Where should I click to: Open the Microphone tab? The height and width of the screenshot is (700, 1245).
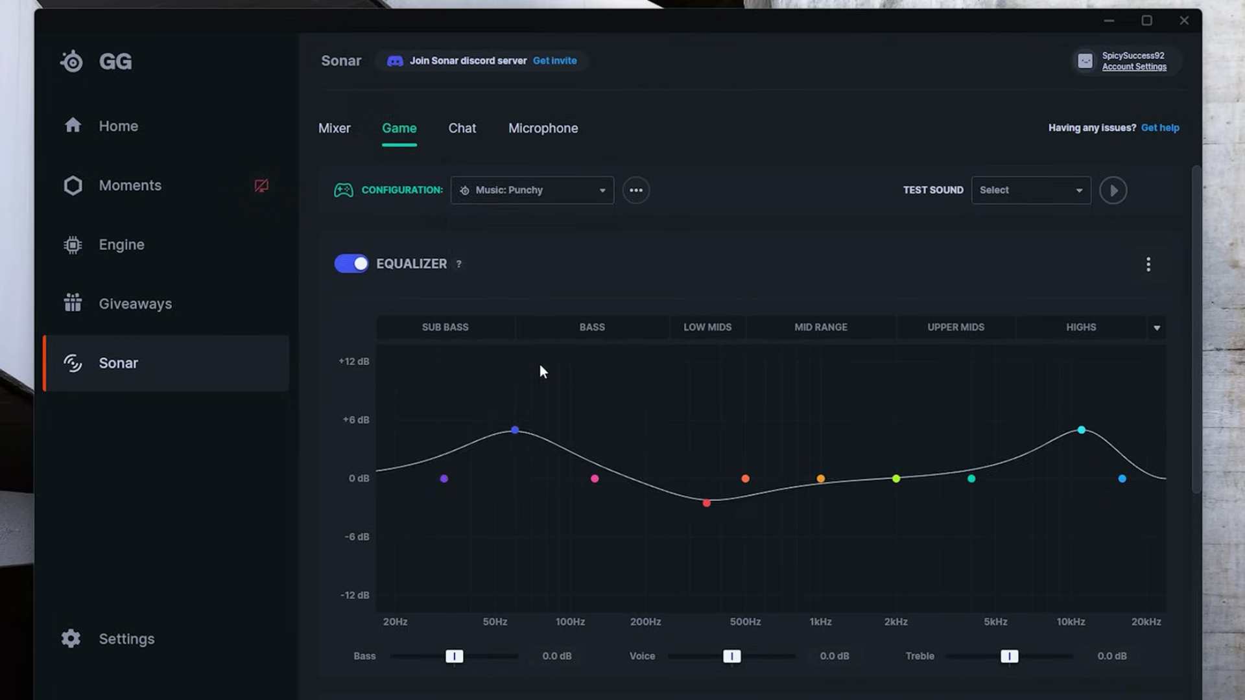(543, 128)
